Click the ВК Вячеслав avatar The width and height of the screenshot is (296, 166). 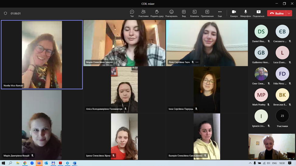pos(282,95)
